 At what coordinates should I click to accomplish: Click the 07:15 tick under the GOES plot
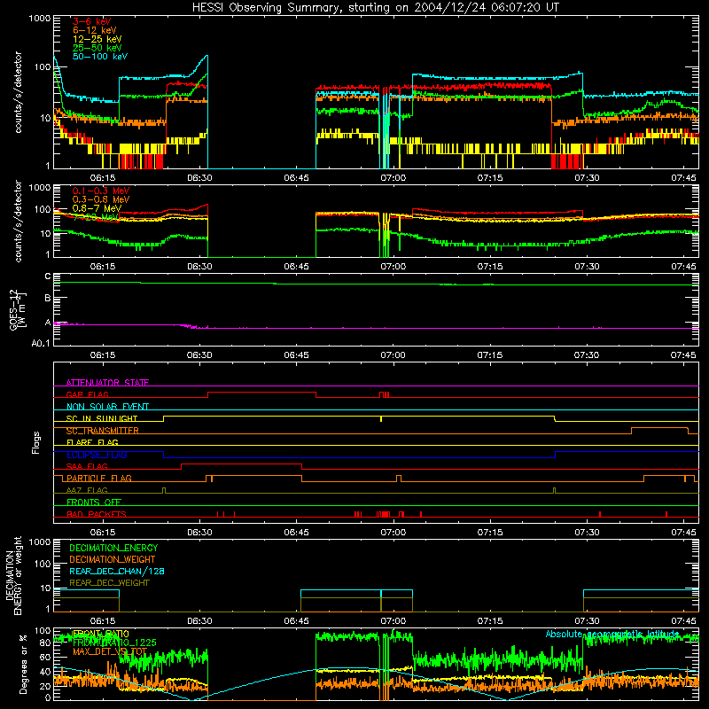490,355
